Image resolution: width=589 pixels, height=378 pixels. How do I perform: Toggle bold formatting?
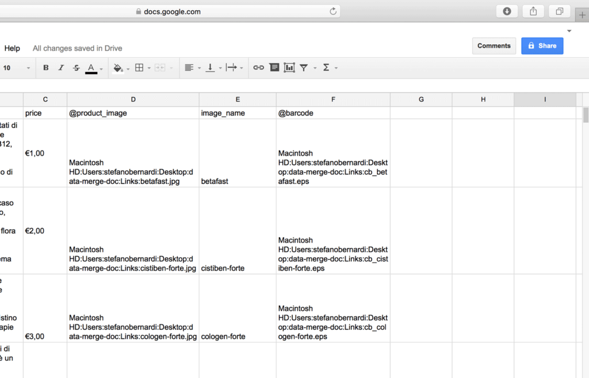pos(46,68)
